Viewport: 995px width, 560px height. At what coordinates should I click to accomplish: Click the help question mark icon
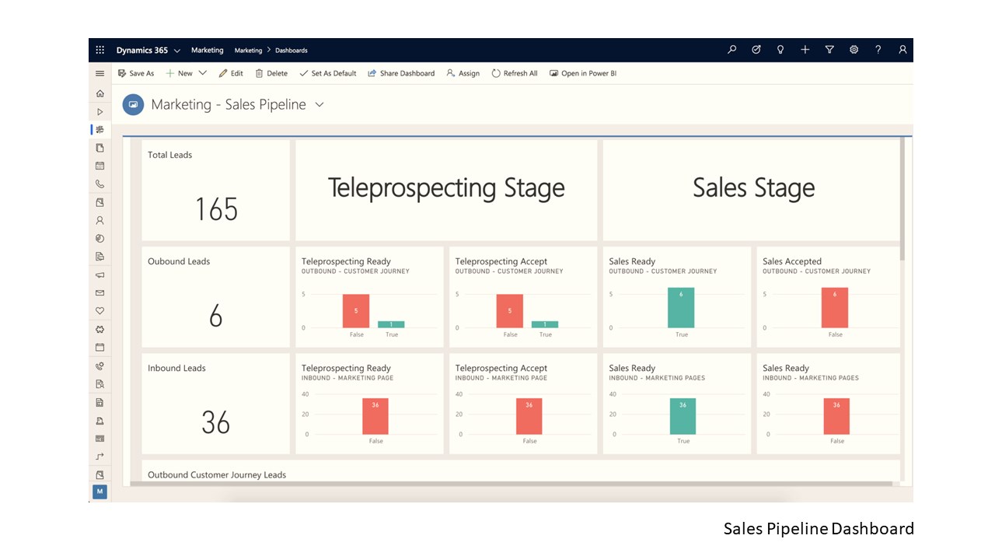click(878, 50)
